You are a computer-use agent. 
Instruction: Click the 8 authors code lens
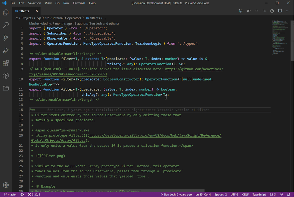point(97,24)
